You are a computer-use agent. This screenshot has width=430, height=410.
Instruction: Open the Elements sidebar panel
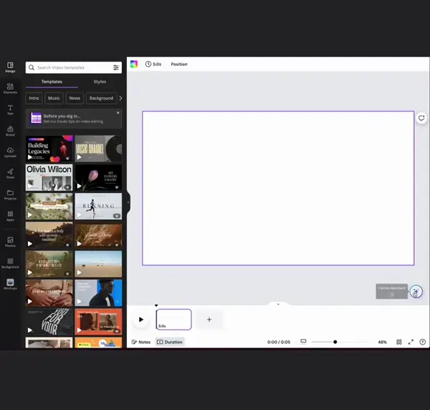click(x=10, y=88)
